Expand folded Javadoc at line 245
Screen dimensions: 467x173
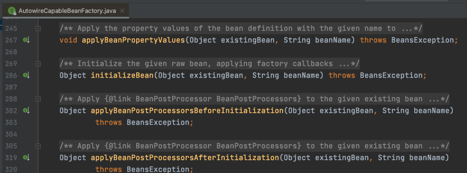tap(38, 28)
